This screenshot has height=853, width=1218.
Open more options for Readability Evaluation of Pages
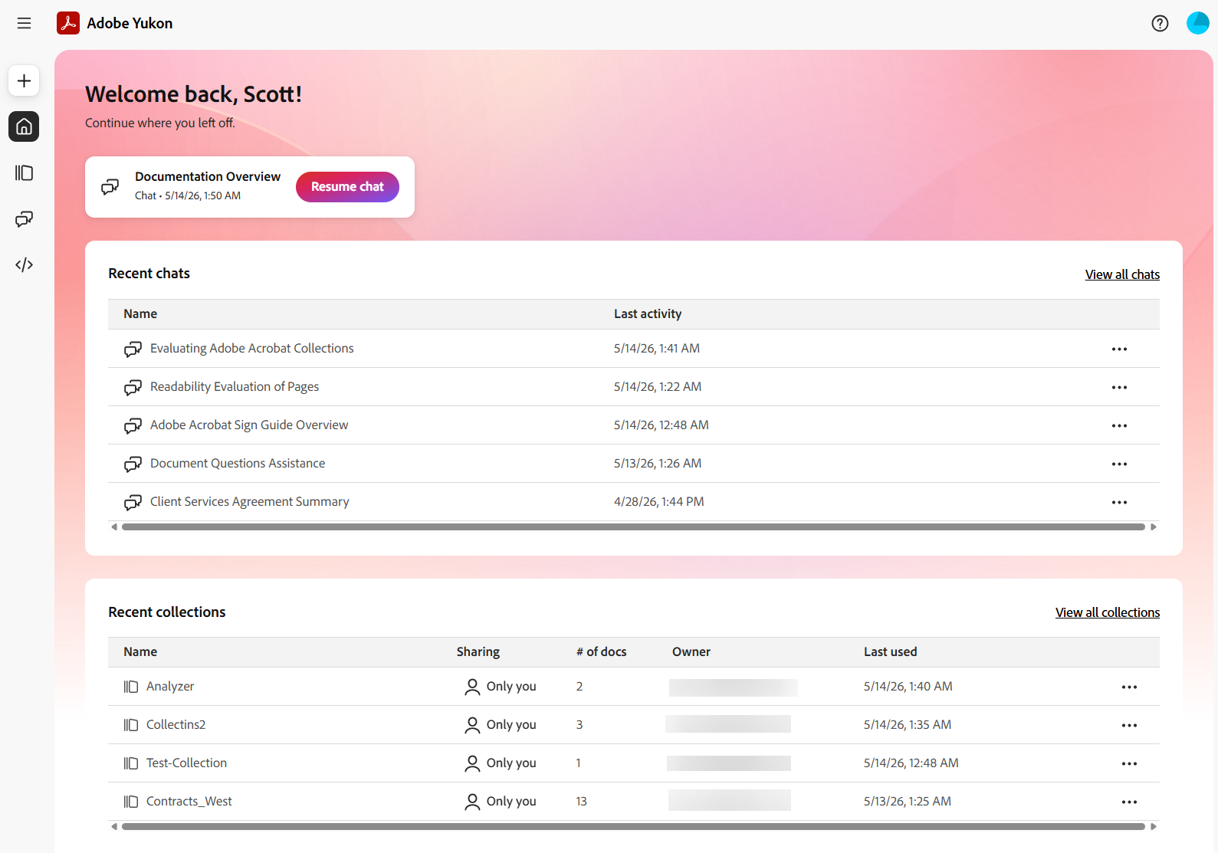tap(1119, 387)
